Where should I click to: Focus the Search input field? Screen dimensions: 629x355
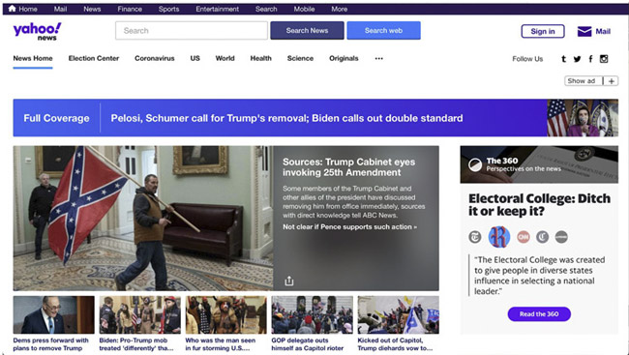[192, 31]
